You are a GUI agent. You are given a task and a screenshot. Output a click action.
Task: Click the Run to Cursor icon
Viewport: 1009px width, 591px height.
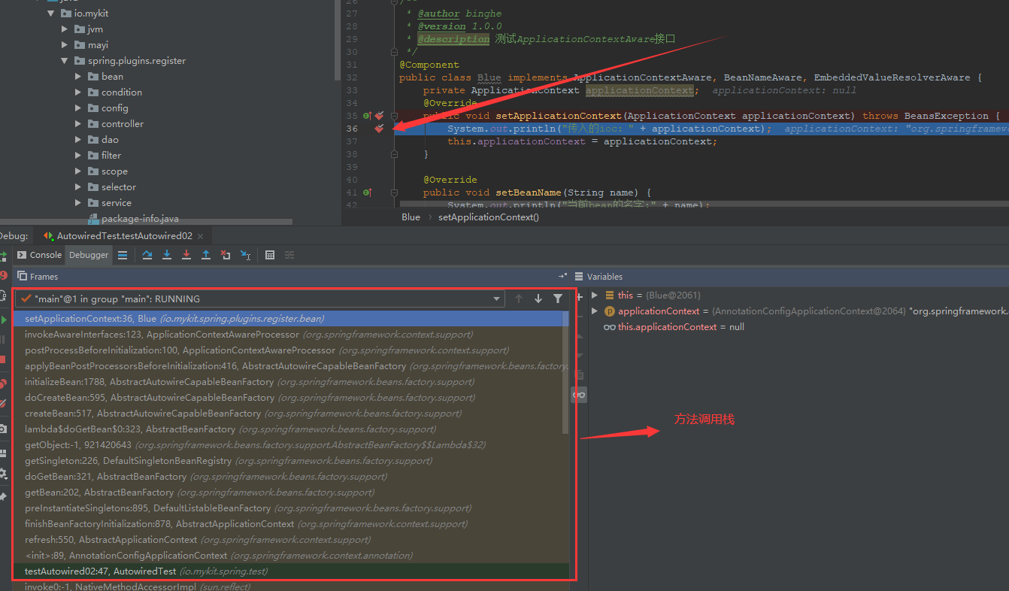coord(245,255)
